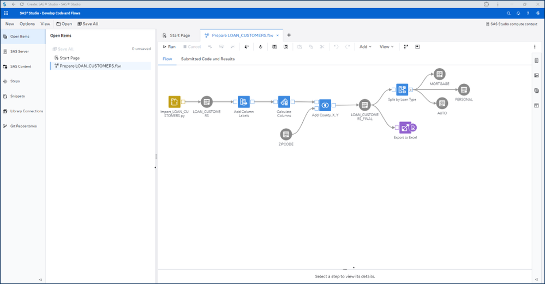Viewport: 545px width, 284px height.
Task: Click the Arrange nodes icon
Action: (406, 46)
